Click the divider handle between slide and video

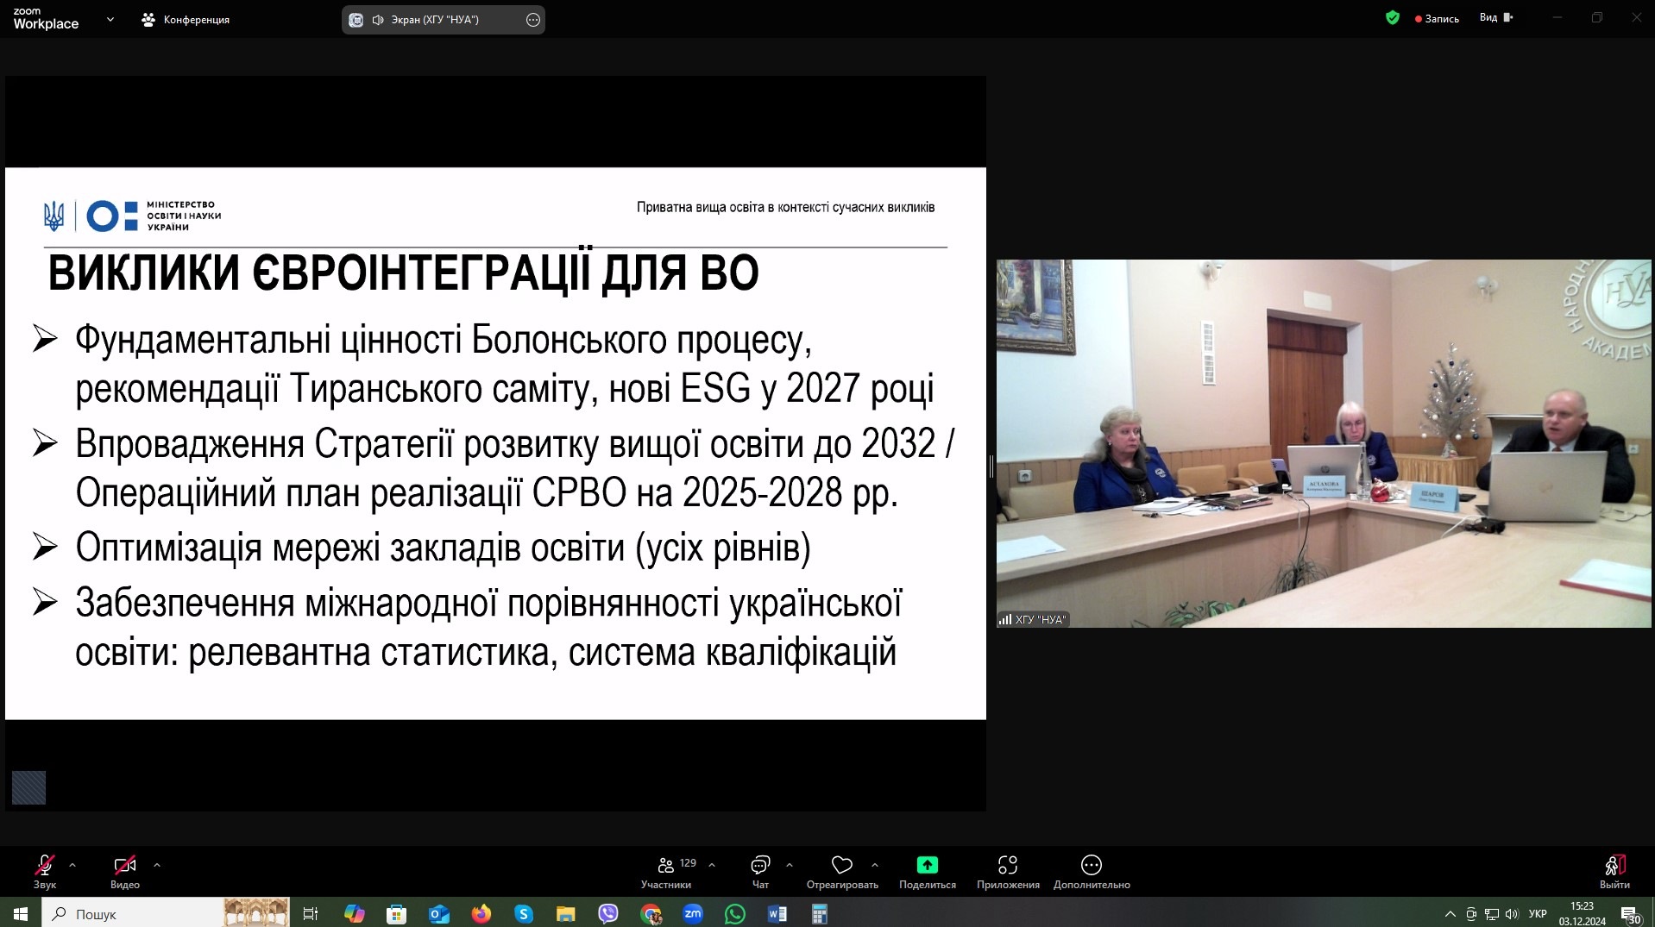point(991,467)
